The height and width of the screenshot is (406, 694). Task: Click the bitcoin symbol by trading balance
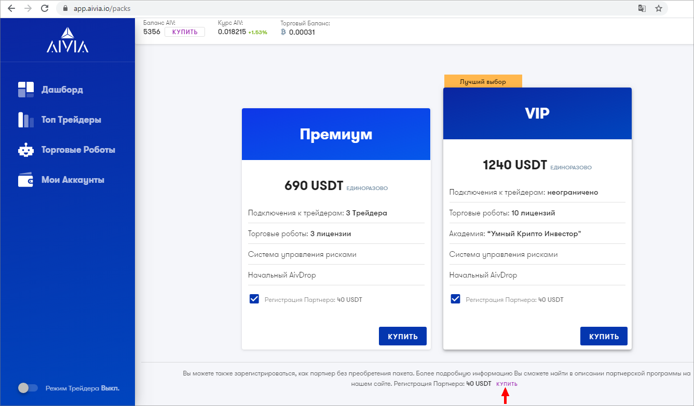pyautogui.click(x=283, y=32)
